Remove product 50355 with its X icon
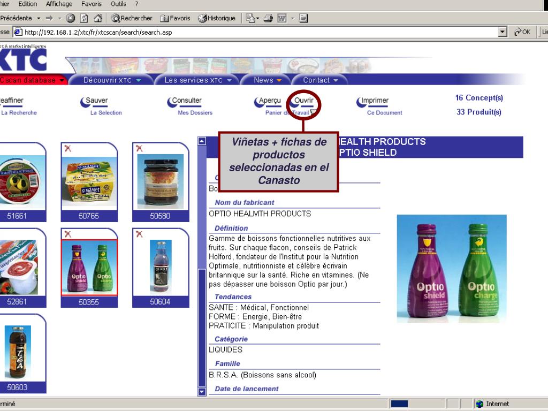This screenshot has height=411, width=548. (x=68, y=234)
